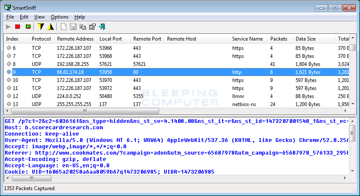The height and width of the screenshot is (196, 360).
Task: Click left arrow of connection list horizontal scrollbar
Action: pyautogui.click(x=7, y=111)
